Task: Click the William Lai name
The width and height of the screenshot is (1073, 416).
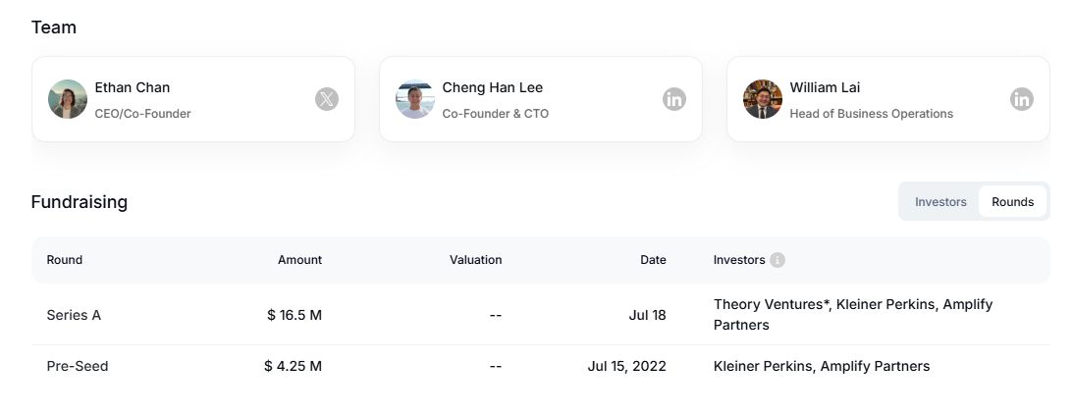Action: 826,87
